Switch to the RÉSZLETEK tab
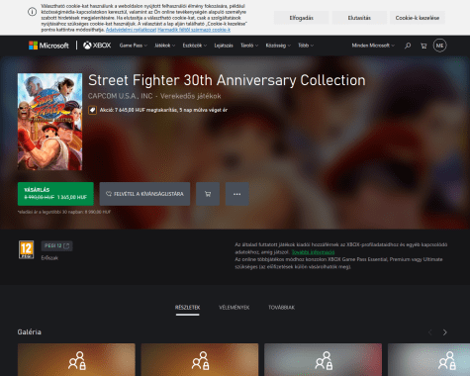Image resolution: width=470 pixels, height=376 pixels. coord(187,308)
